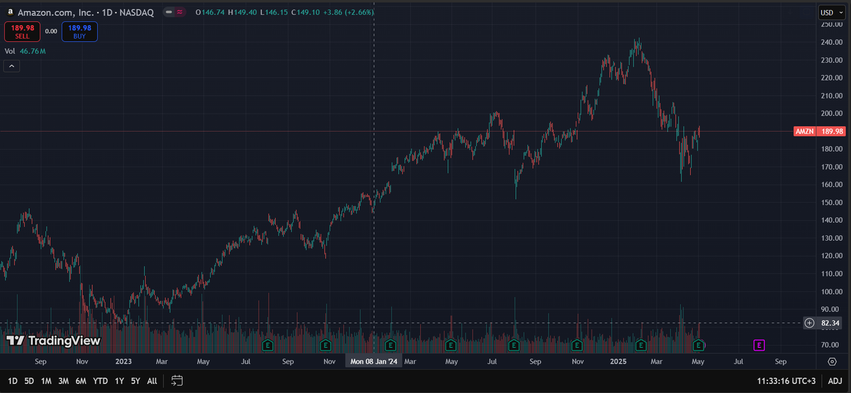Select the 1M time range
The image size is (851, 393).
tap(46, 381)
